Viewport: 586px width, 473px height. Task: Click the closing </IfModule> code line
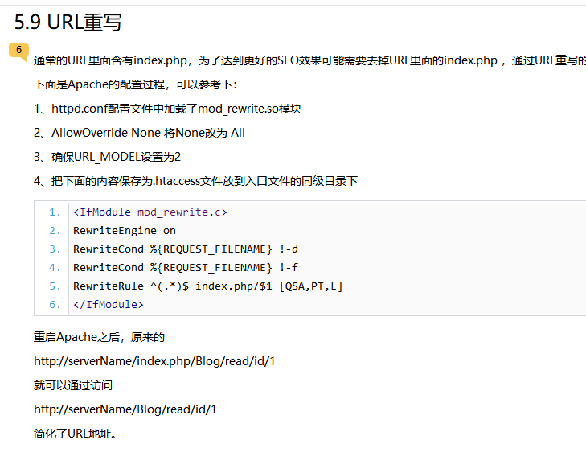[x=109, y=305]
